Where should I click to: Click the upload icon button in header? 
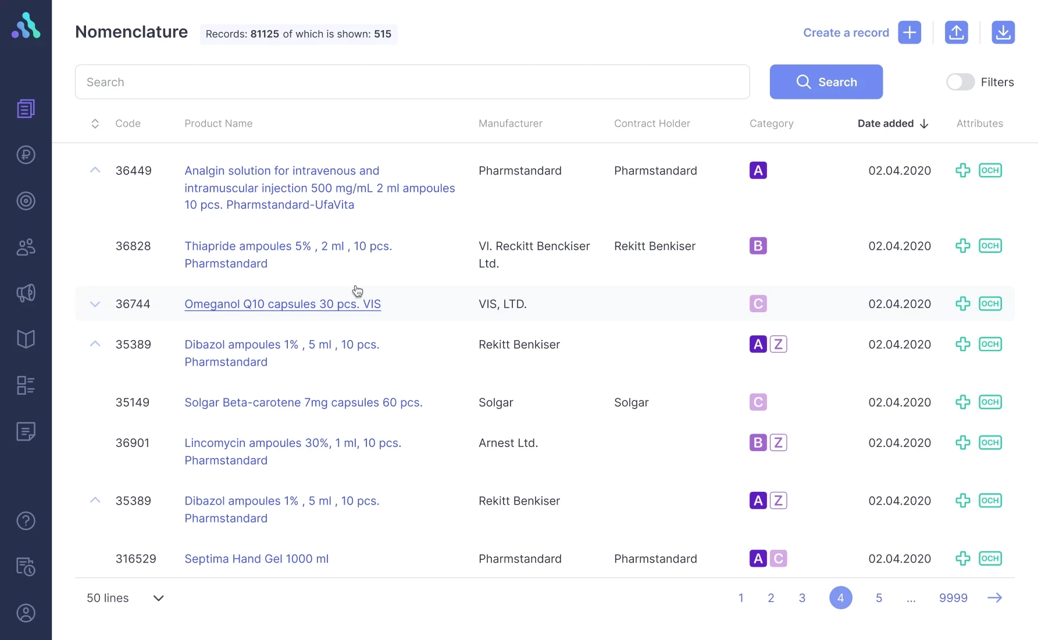coord(956,33)
